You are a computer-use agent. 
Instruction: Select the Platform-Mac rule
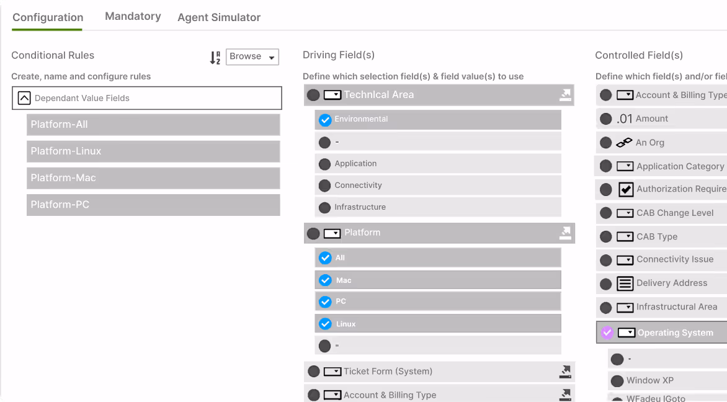(x=152, y=177)
